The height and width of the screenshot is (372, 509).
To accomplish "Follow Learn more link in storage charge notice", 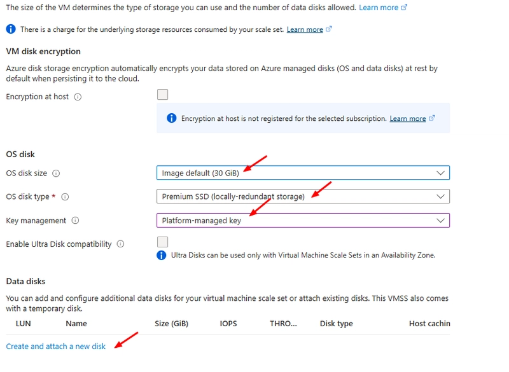I will click(305, 29).
